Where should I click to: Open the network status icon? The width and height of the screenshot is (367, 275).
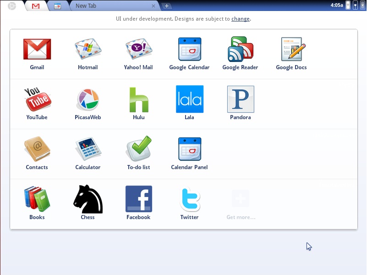coord(355,5)
